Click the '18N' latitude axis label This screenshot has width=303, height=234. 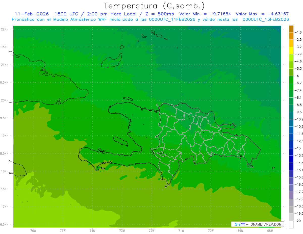[4, 171]
